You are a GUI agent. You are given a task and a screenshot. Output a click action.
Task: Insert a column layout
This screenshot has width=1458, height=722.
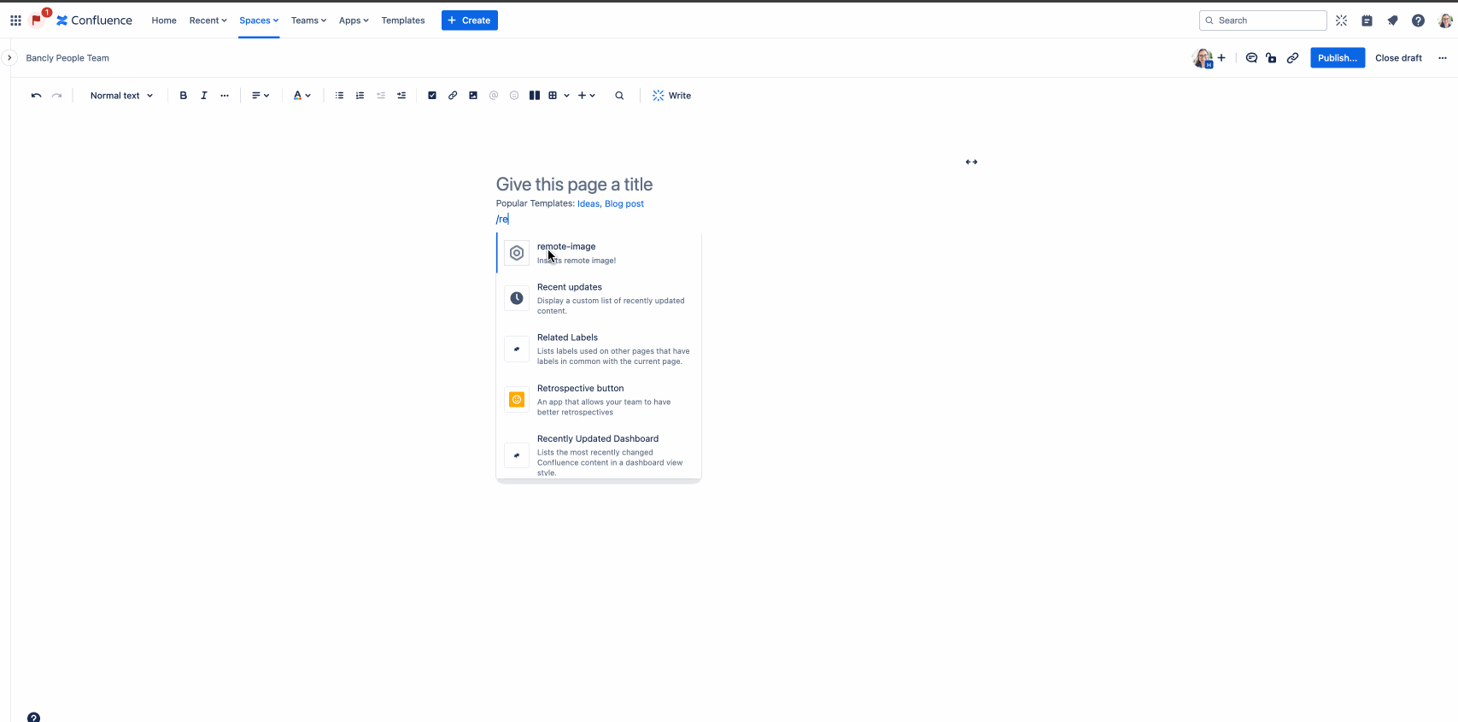click(535, 96)
